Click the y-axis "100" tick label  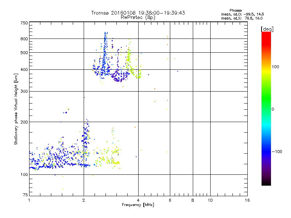point(24,174)
